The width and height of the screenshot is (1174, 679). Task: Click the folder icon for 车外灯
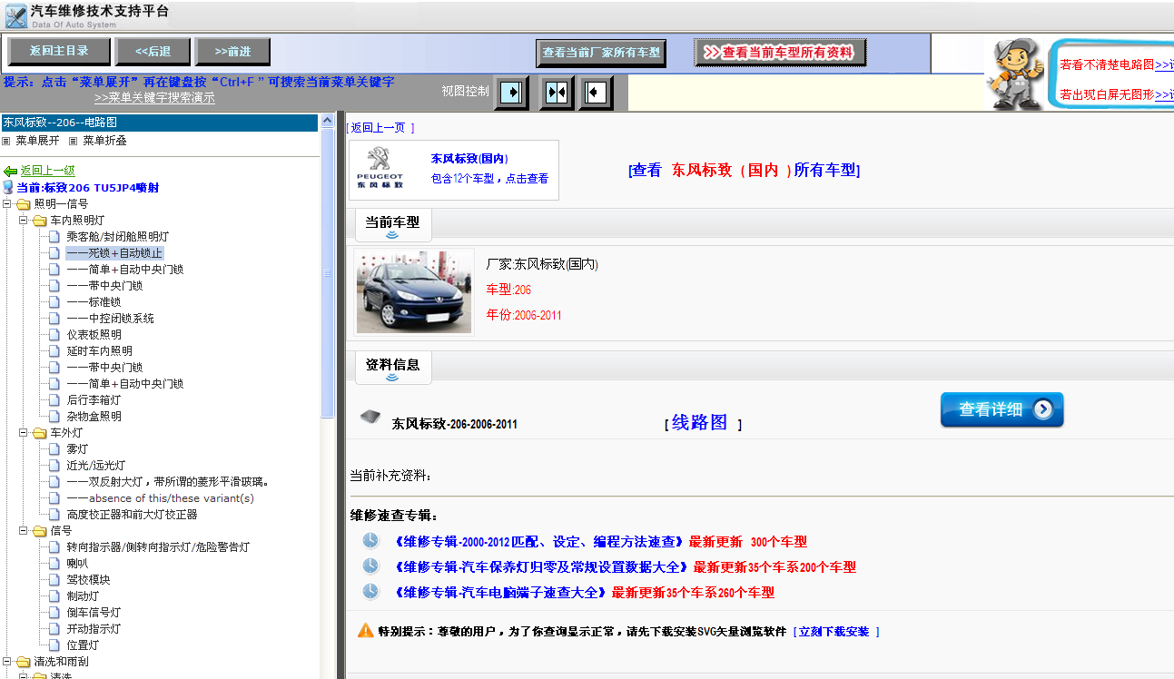tap(39, 433)
